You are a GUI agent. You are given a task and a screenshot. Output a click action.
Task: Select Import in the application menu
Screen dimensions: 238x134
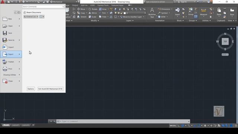coord(11,47)
